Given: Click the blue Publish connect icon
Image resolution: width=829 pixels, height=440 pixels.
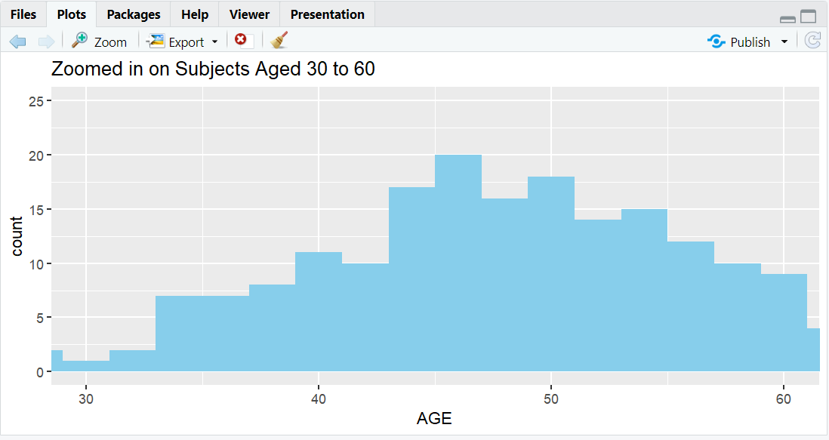Looking at the screenshot, I should tap(716, 42).
